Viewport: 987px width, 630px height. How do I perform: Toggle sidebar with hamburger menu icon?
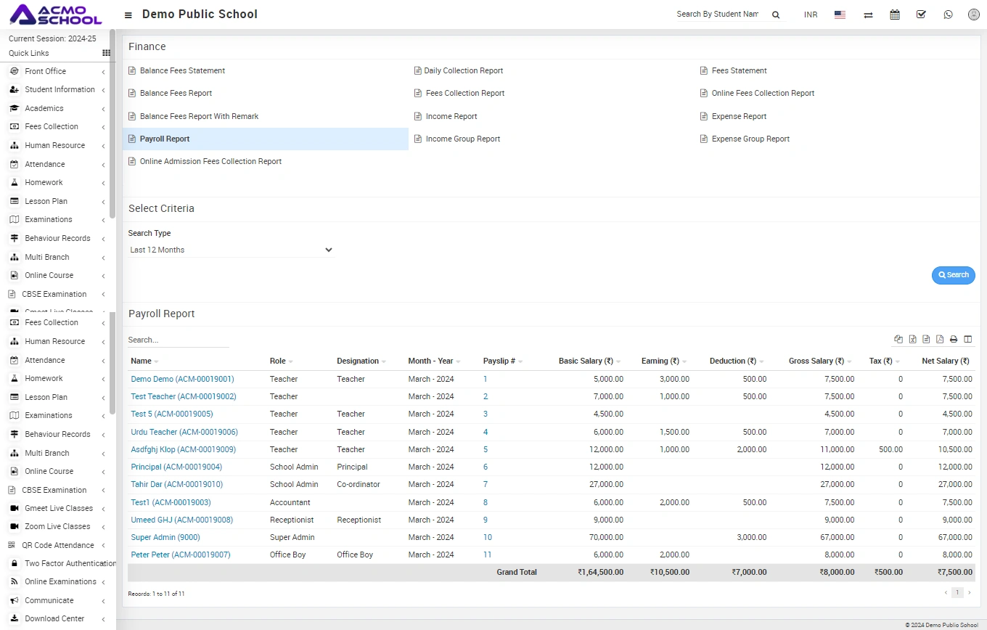point(128,15)
